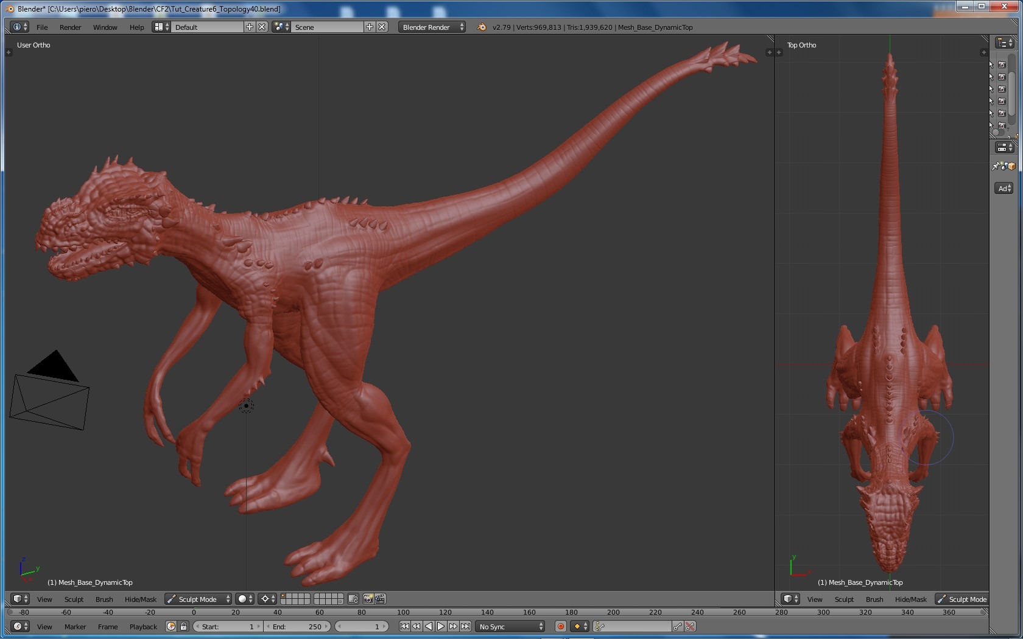Image resolution: width=1023 pixels, height=639 pixels.
Task: Open the Sculpt Mode dropdown in main viewport
Action: click(198, 599)
